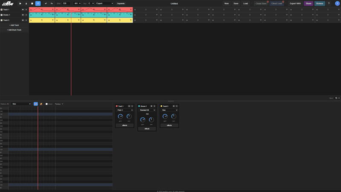
Task: Remove Track 3 with its minus icon
Action: tap(2, 20)
